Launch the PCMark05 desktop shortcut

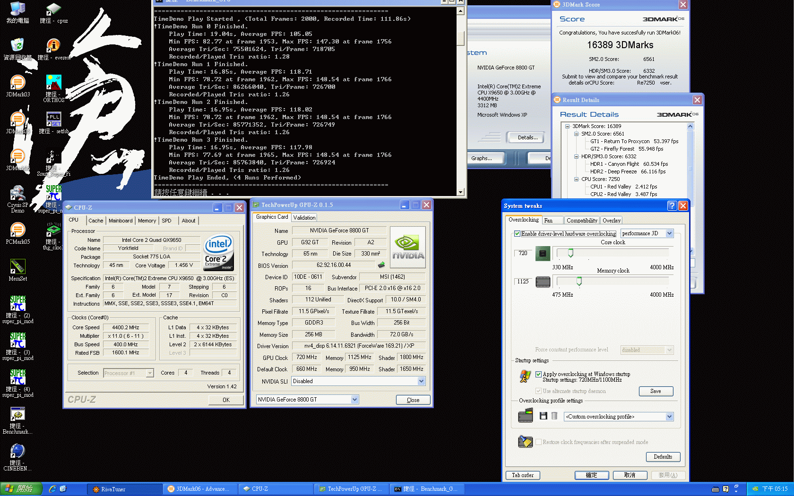point(17,233)
